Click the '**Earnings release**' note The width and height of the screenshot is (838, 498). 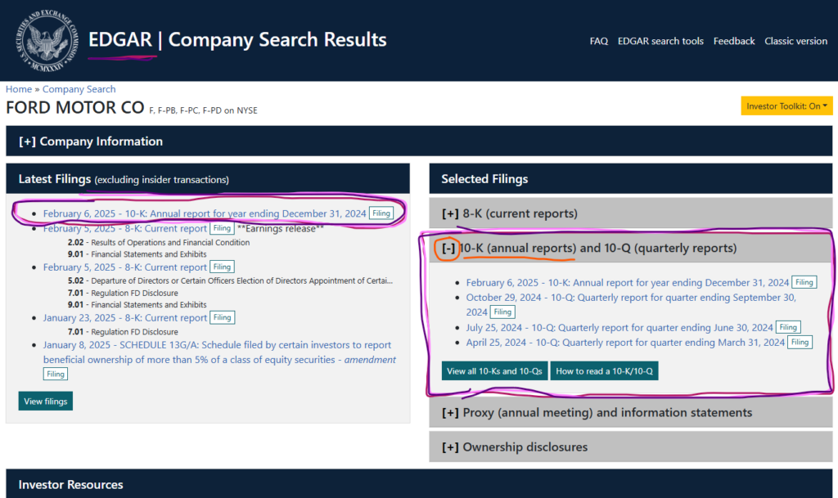[x=280, y=228]
